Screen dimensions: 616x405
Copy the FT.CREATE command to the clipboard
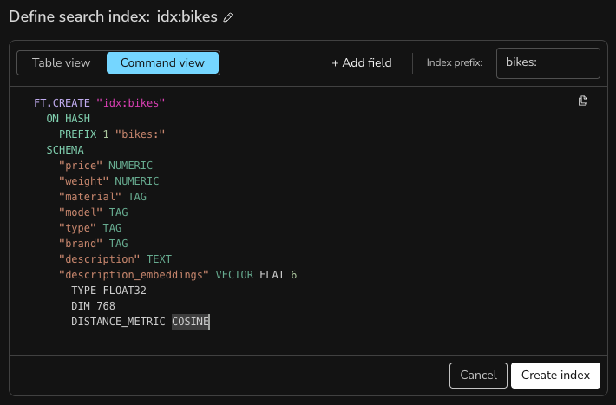click(x=583, y=101)
